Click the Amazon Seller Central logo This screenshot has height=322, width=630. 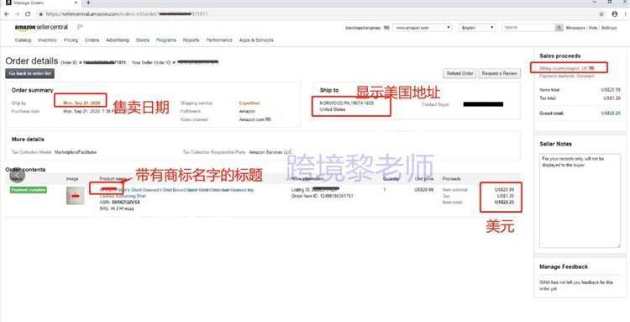pyautogui.click(x=41, y=28)
